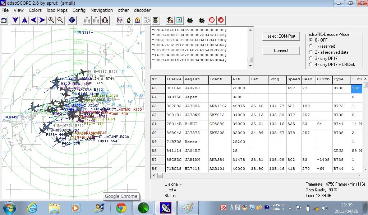
Task: Click the right arrow navigation icon
Action: coord(42,20)
